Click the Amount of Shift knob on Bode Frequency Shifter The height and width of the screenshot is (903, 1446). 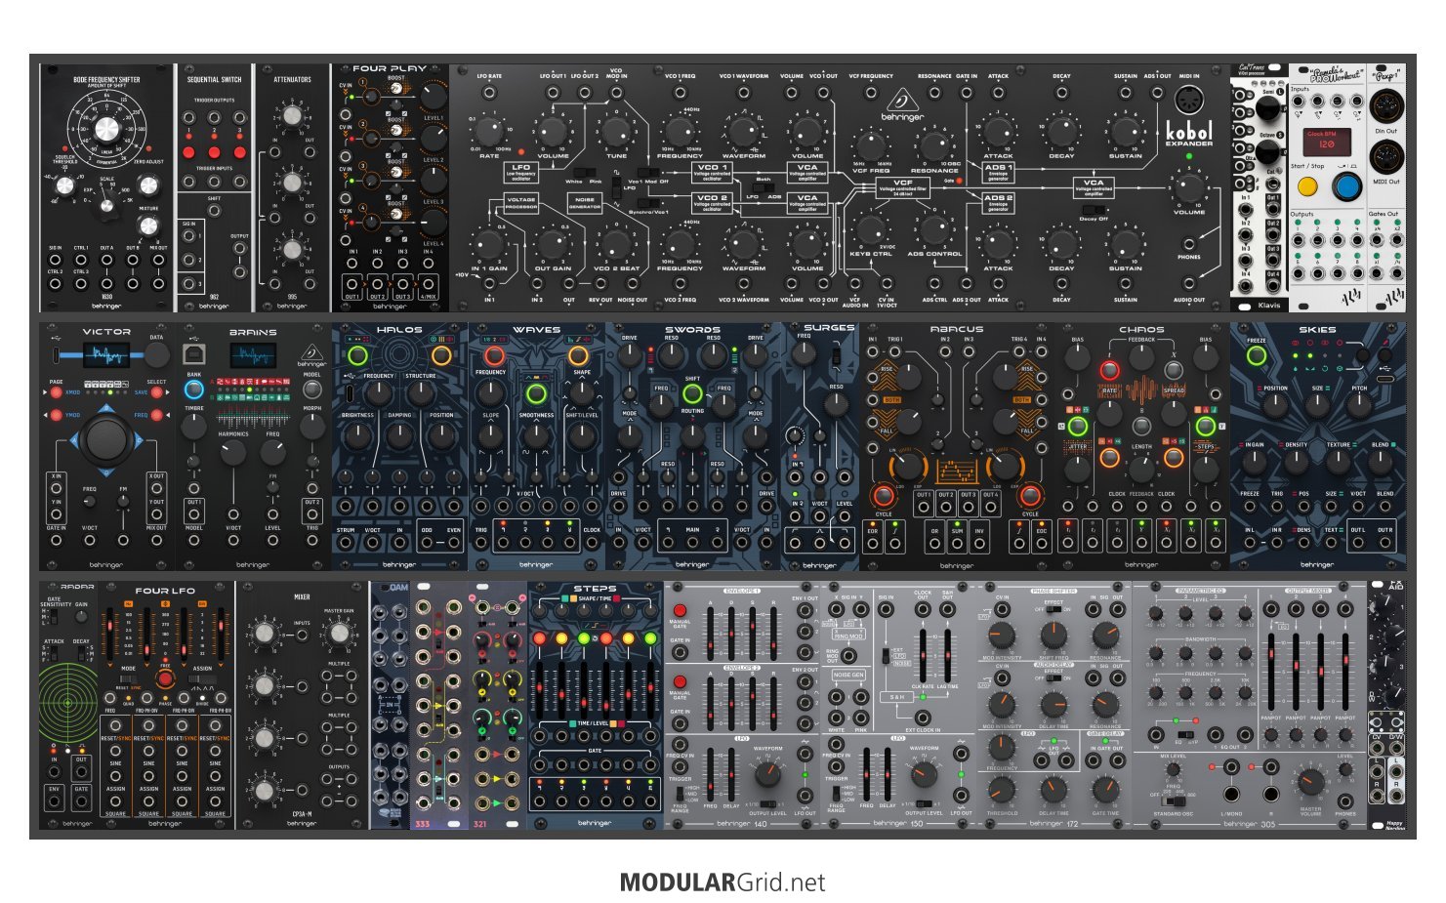click(x=107, y=129)
